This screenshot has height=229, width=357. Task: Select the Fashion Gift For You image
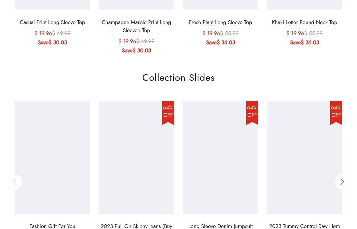52,157
